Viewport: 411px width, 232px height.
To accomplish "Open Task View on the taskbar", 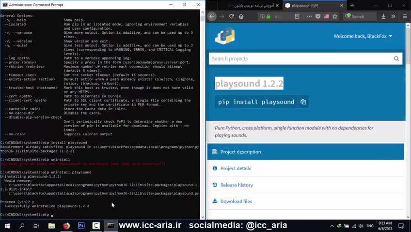I will pyautogui.click(x=36, y=226).
